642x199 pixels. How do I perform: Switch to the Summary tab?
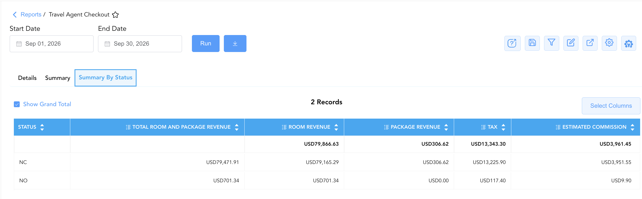pos(57,78)
